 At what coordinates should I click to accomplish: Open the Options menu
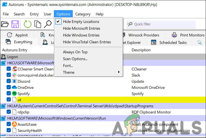[x=63, y=14]
